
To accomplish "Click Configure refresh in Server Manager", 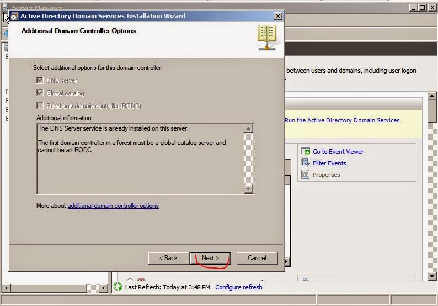I will (238, 287).
